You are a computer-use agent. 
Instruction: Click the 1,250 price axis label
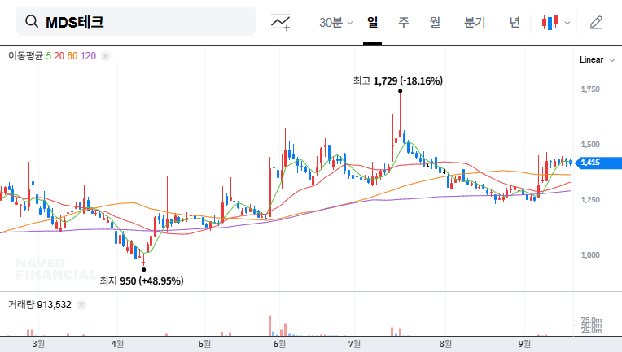590,200
